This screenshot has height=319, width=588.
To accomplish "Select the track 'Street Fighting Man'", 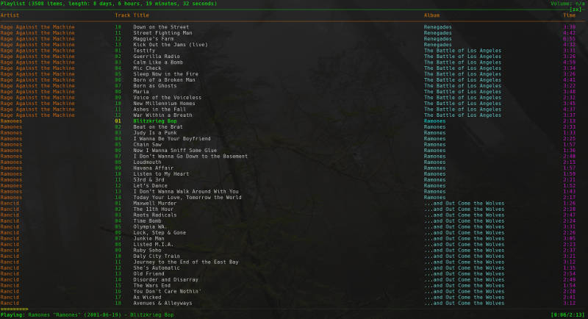I will click(x=162, y=33).
